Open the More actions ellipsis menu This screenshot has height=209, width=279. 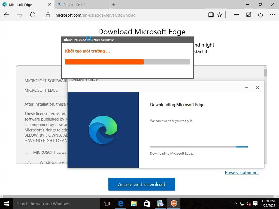272,15
